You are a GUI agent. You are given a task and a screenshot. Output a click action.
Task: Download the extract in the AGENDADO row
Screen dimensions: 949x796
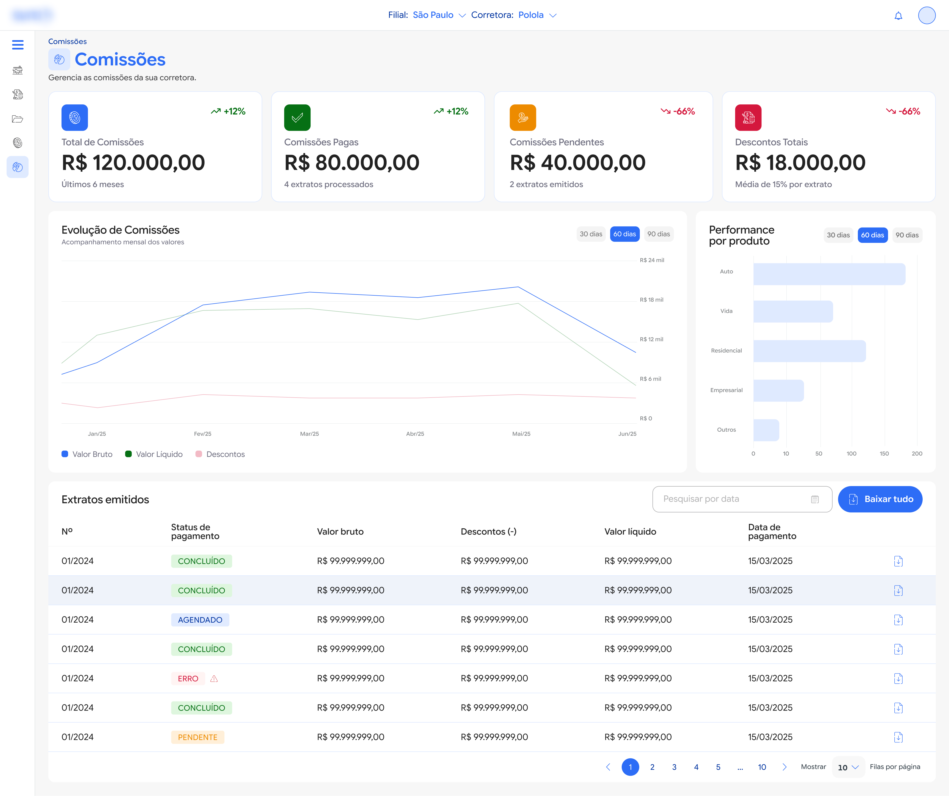point(898,620)
